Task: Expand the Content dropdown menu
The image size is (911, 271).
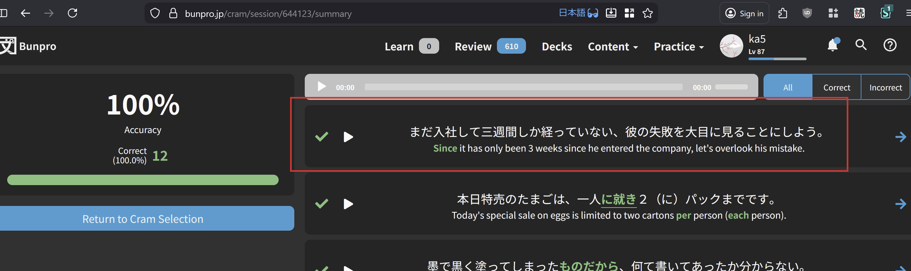Action: coord(612,47)
